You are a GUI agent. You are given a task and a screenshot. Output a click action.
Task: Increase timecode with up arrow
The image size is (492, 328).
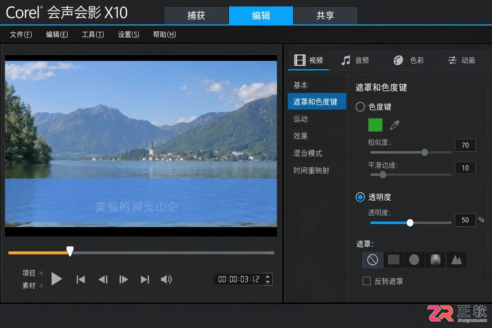coord(268,276)
